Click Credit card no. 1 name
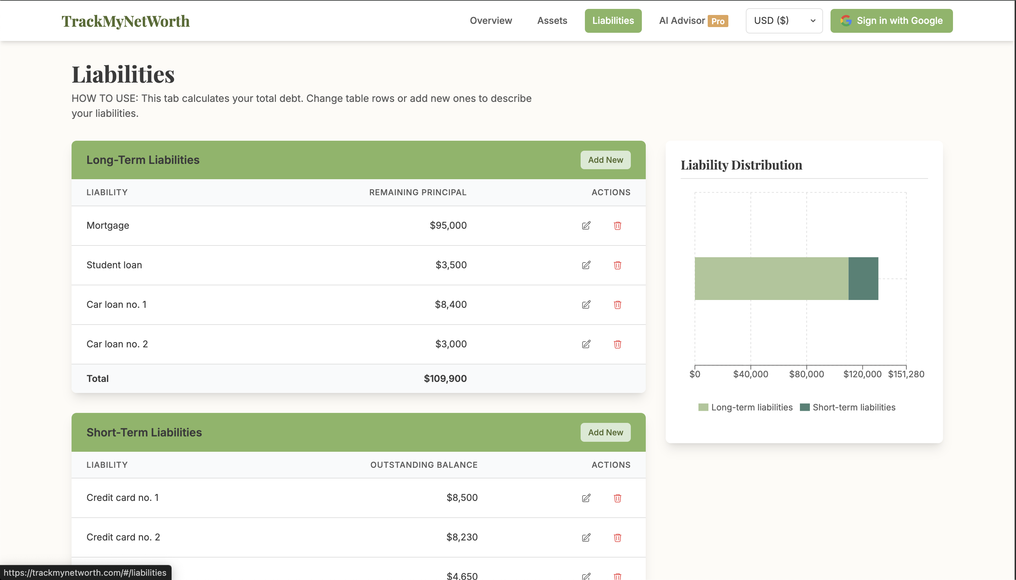Viewport: 1016px width, 580px height. pyautogui.click(x=122, y=498)
